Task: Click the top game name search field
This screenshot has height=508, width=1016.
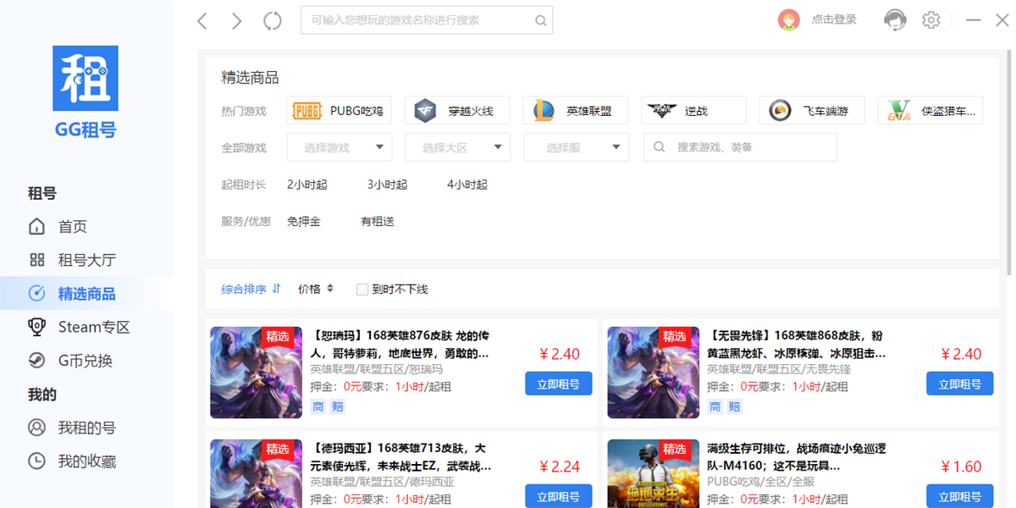Action: (427, 20)
